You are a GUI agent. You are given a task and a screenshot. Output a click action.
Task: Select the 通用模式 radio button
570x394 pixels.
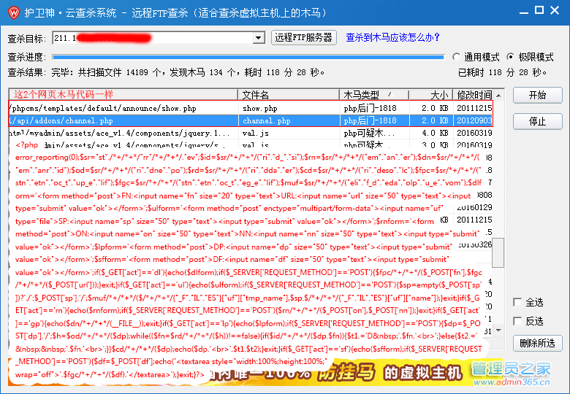tap(456, 57)
